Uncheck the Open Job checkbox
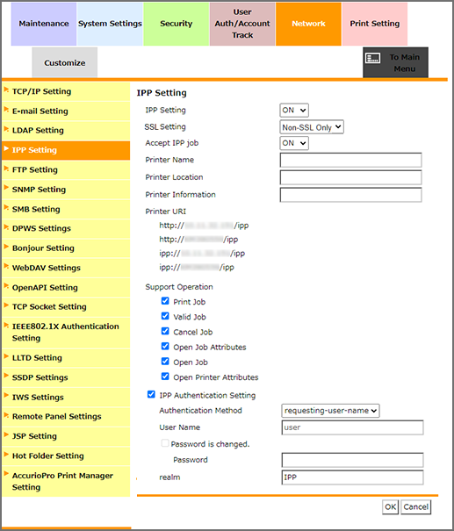454x531 pixels. coord(165,362)
